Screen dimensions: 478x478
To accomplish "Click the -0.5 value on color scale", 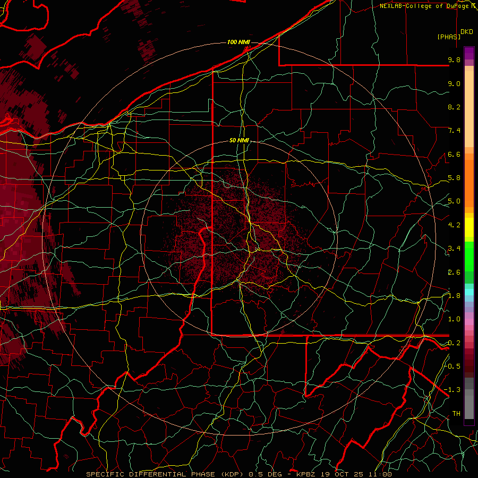I will [452, 366].
